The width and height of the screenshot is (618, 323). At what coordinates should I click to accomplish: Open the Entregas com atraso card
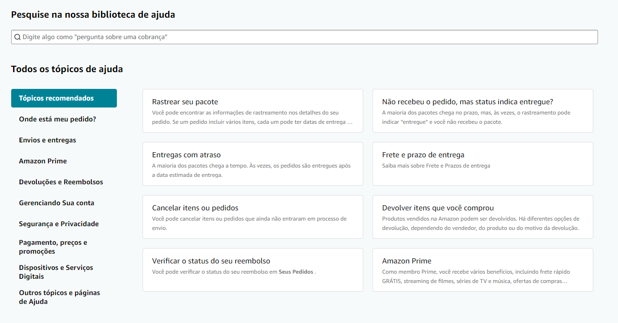point(253,164)
